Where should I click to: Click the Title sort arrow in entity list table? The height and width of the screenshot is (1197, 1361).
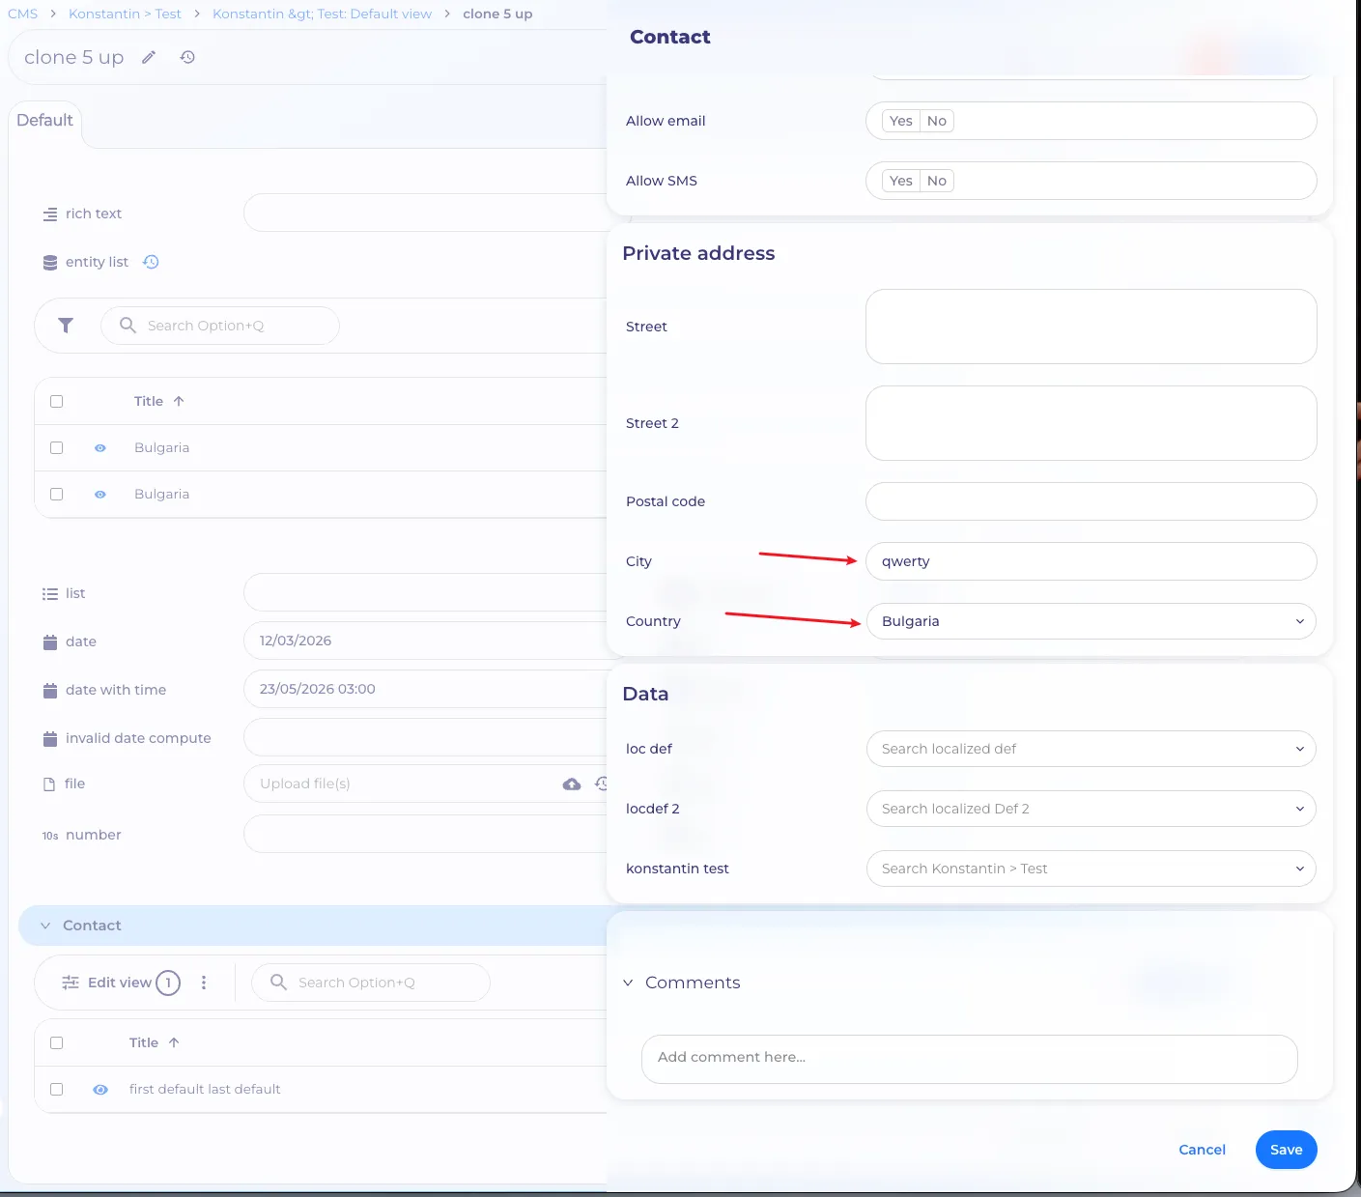coord(179,401)
